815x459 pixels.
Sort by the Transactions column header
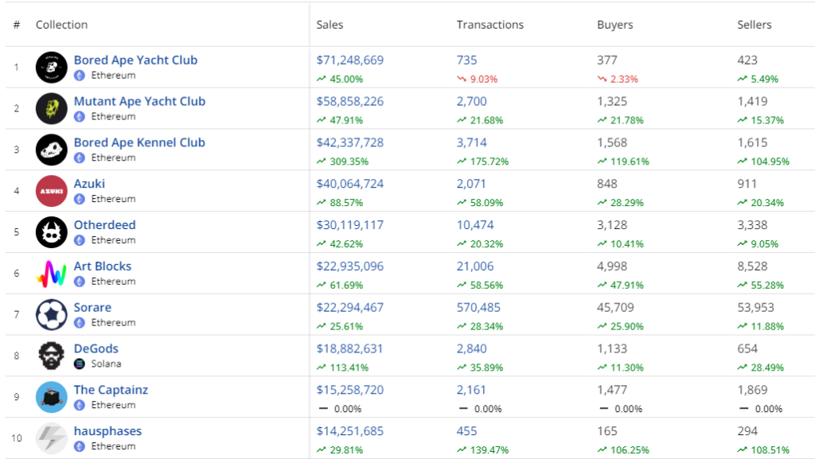489,25
